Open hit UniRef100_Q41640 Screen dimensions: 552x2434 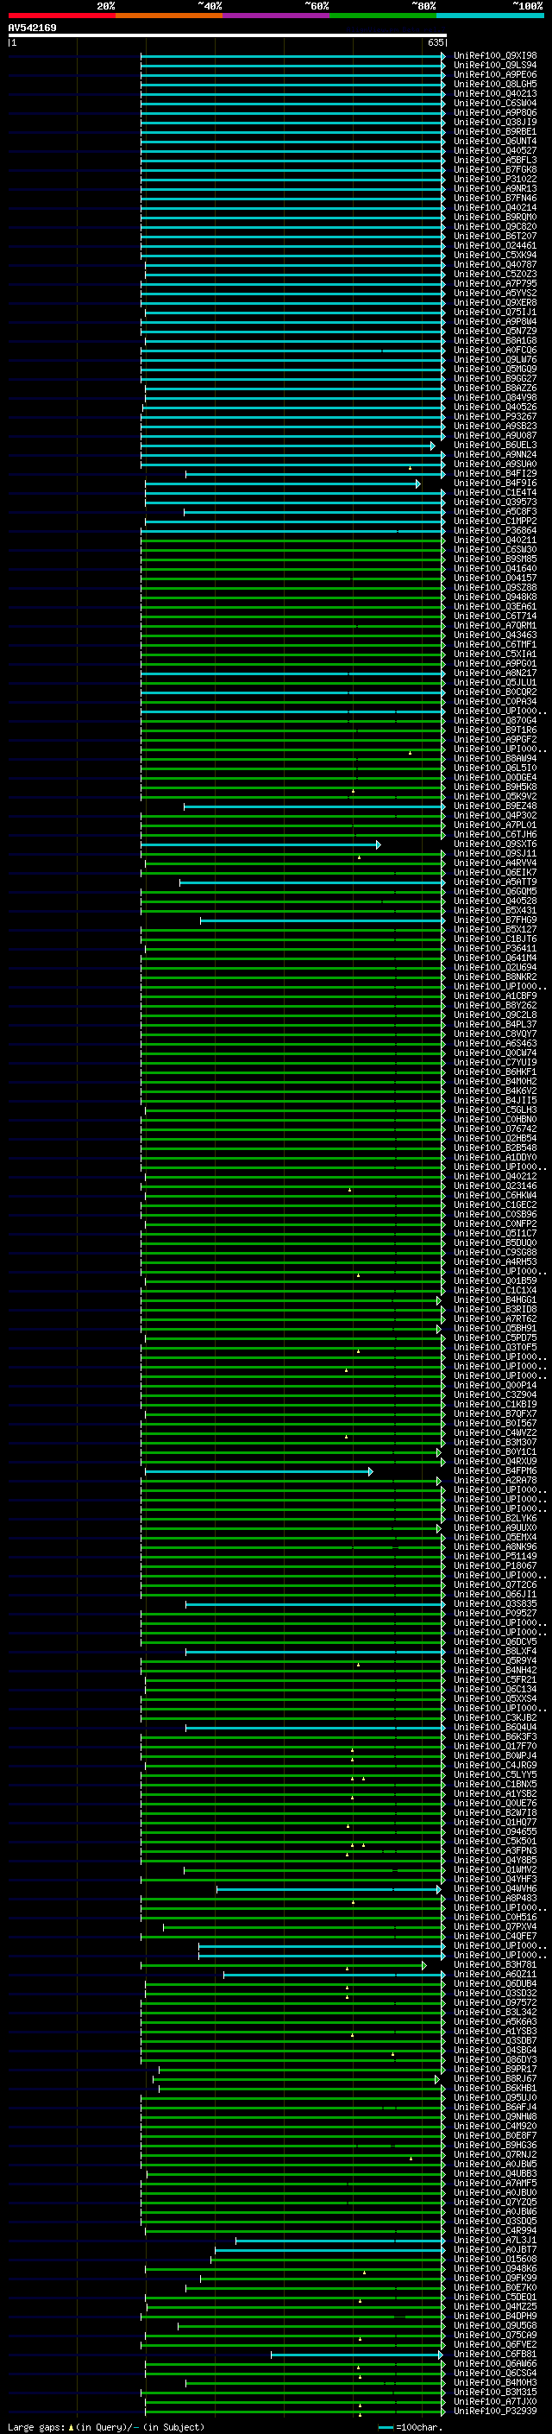pos(494,569)
